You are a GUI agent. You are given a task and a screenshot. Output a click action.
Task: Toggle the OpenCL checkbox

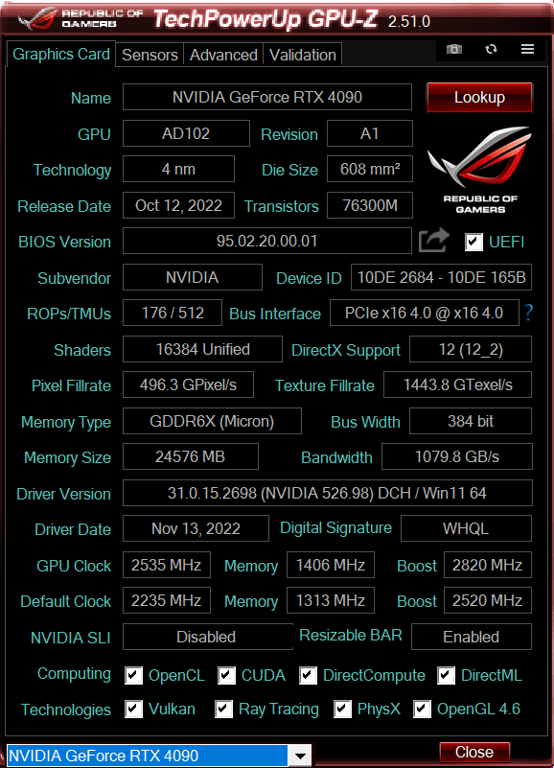click(x=133, y=675)
